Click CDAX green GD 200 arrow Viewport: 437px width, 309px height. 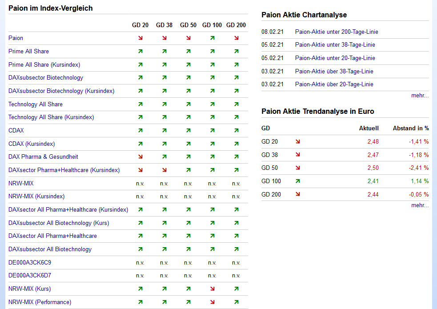point(236,131)
